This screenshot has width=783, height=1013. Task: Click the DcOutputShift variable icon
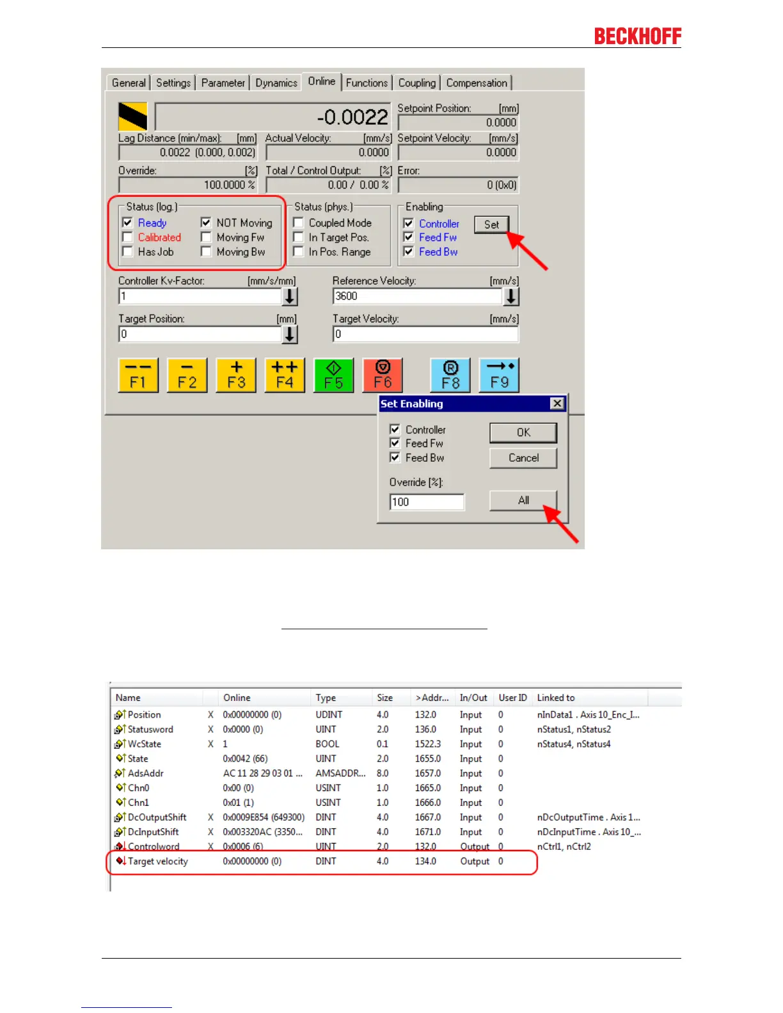click(120, 817)
